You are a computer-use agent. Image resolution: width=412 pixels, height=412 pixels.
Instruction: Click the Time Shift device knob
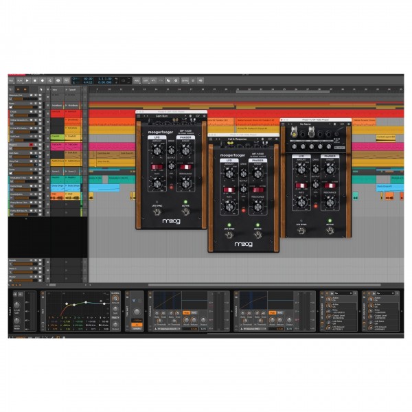[137, 312]
